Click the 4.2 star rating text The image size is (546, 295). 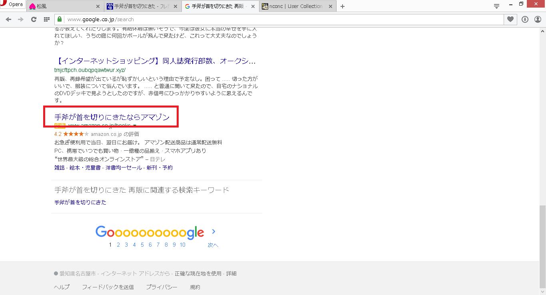[x=58, y=134]
